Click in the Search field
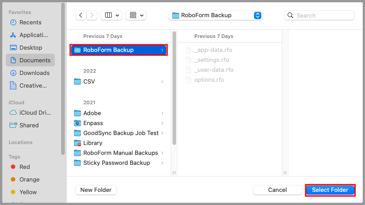The image size is (365, 205). (319, 15)
